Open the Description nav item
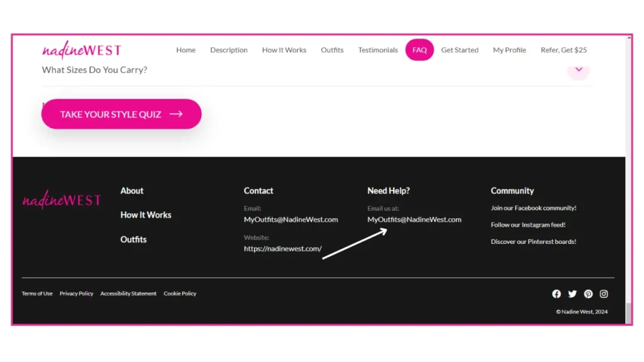The width and height of the screenshot is (644, 362). coord(229,50)
